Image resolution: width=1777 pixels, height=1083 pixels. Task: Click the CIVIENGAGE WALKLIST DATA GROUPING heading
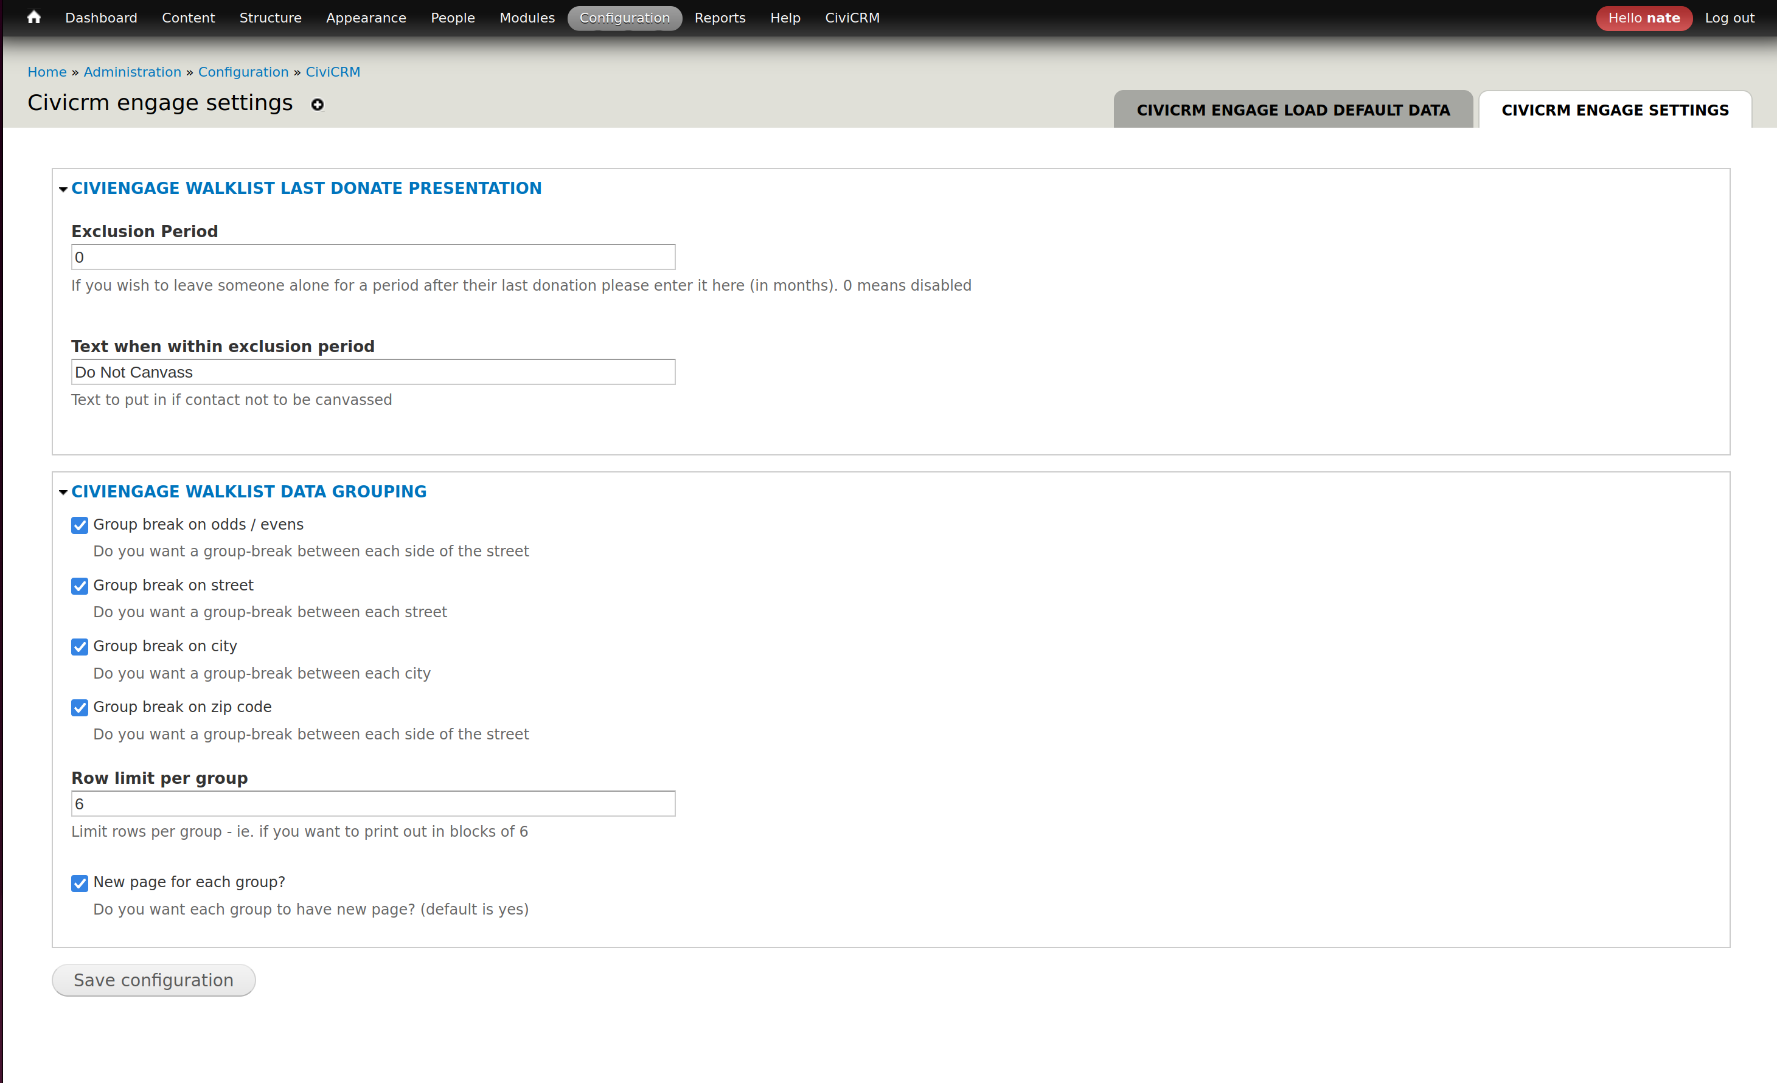coord(249,492)
